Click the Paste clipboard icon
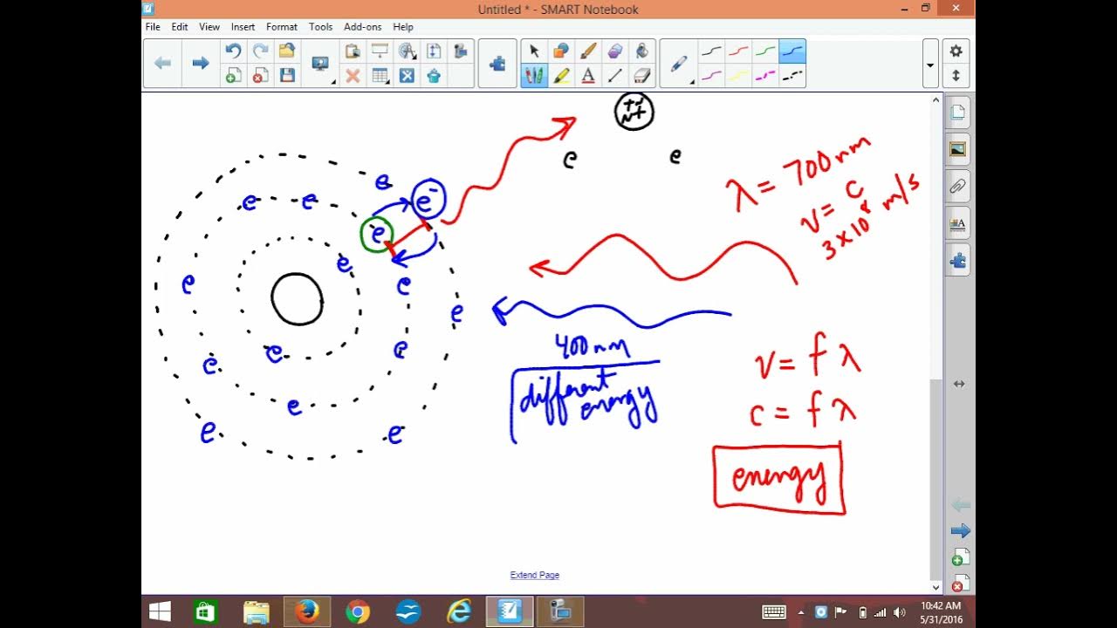 [353, 51]
